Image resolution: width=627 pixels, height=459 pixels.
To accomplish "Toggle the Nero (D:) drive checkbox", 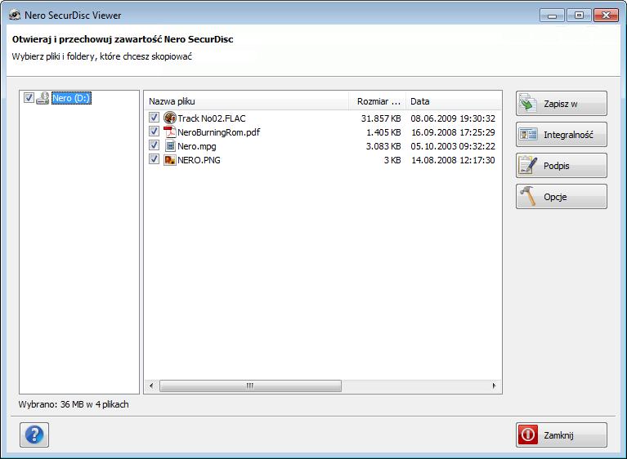I will (x=29, y=97).
